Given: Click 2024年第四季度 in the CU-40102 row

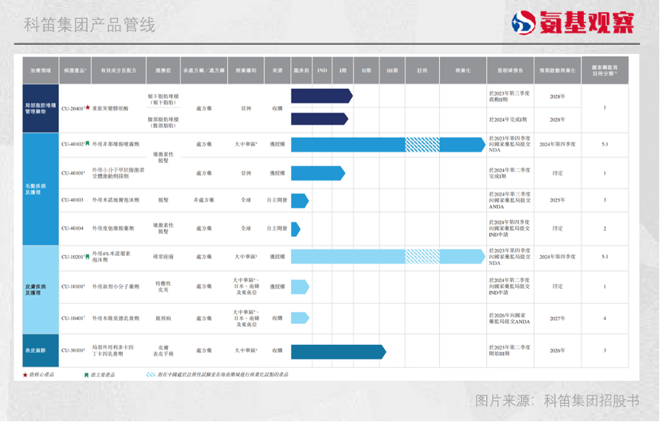Looking at the screenshot, I should 557,144.
